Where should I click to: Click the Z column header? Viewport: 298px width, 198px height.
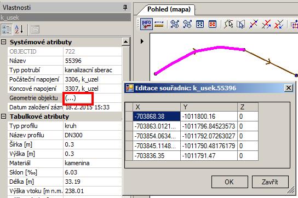point(248,107)
